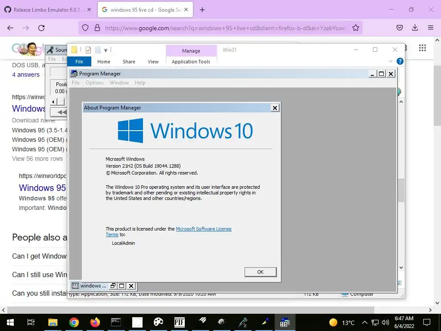This screenshot has height=331, width=441.
Task: Open the PIF taskbar icon
Action: (x=180, y=322)
